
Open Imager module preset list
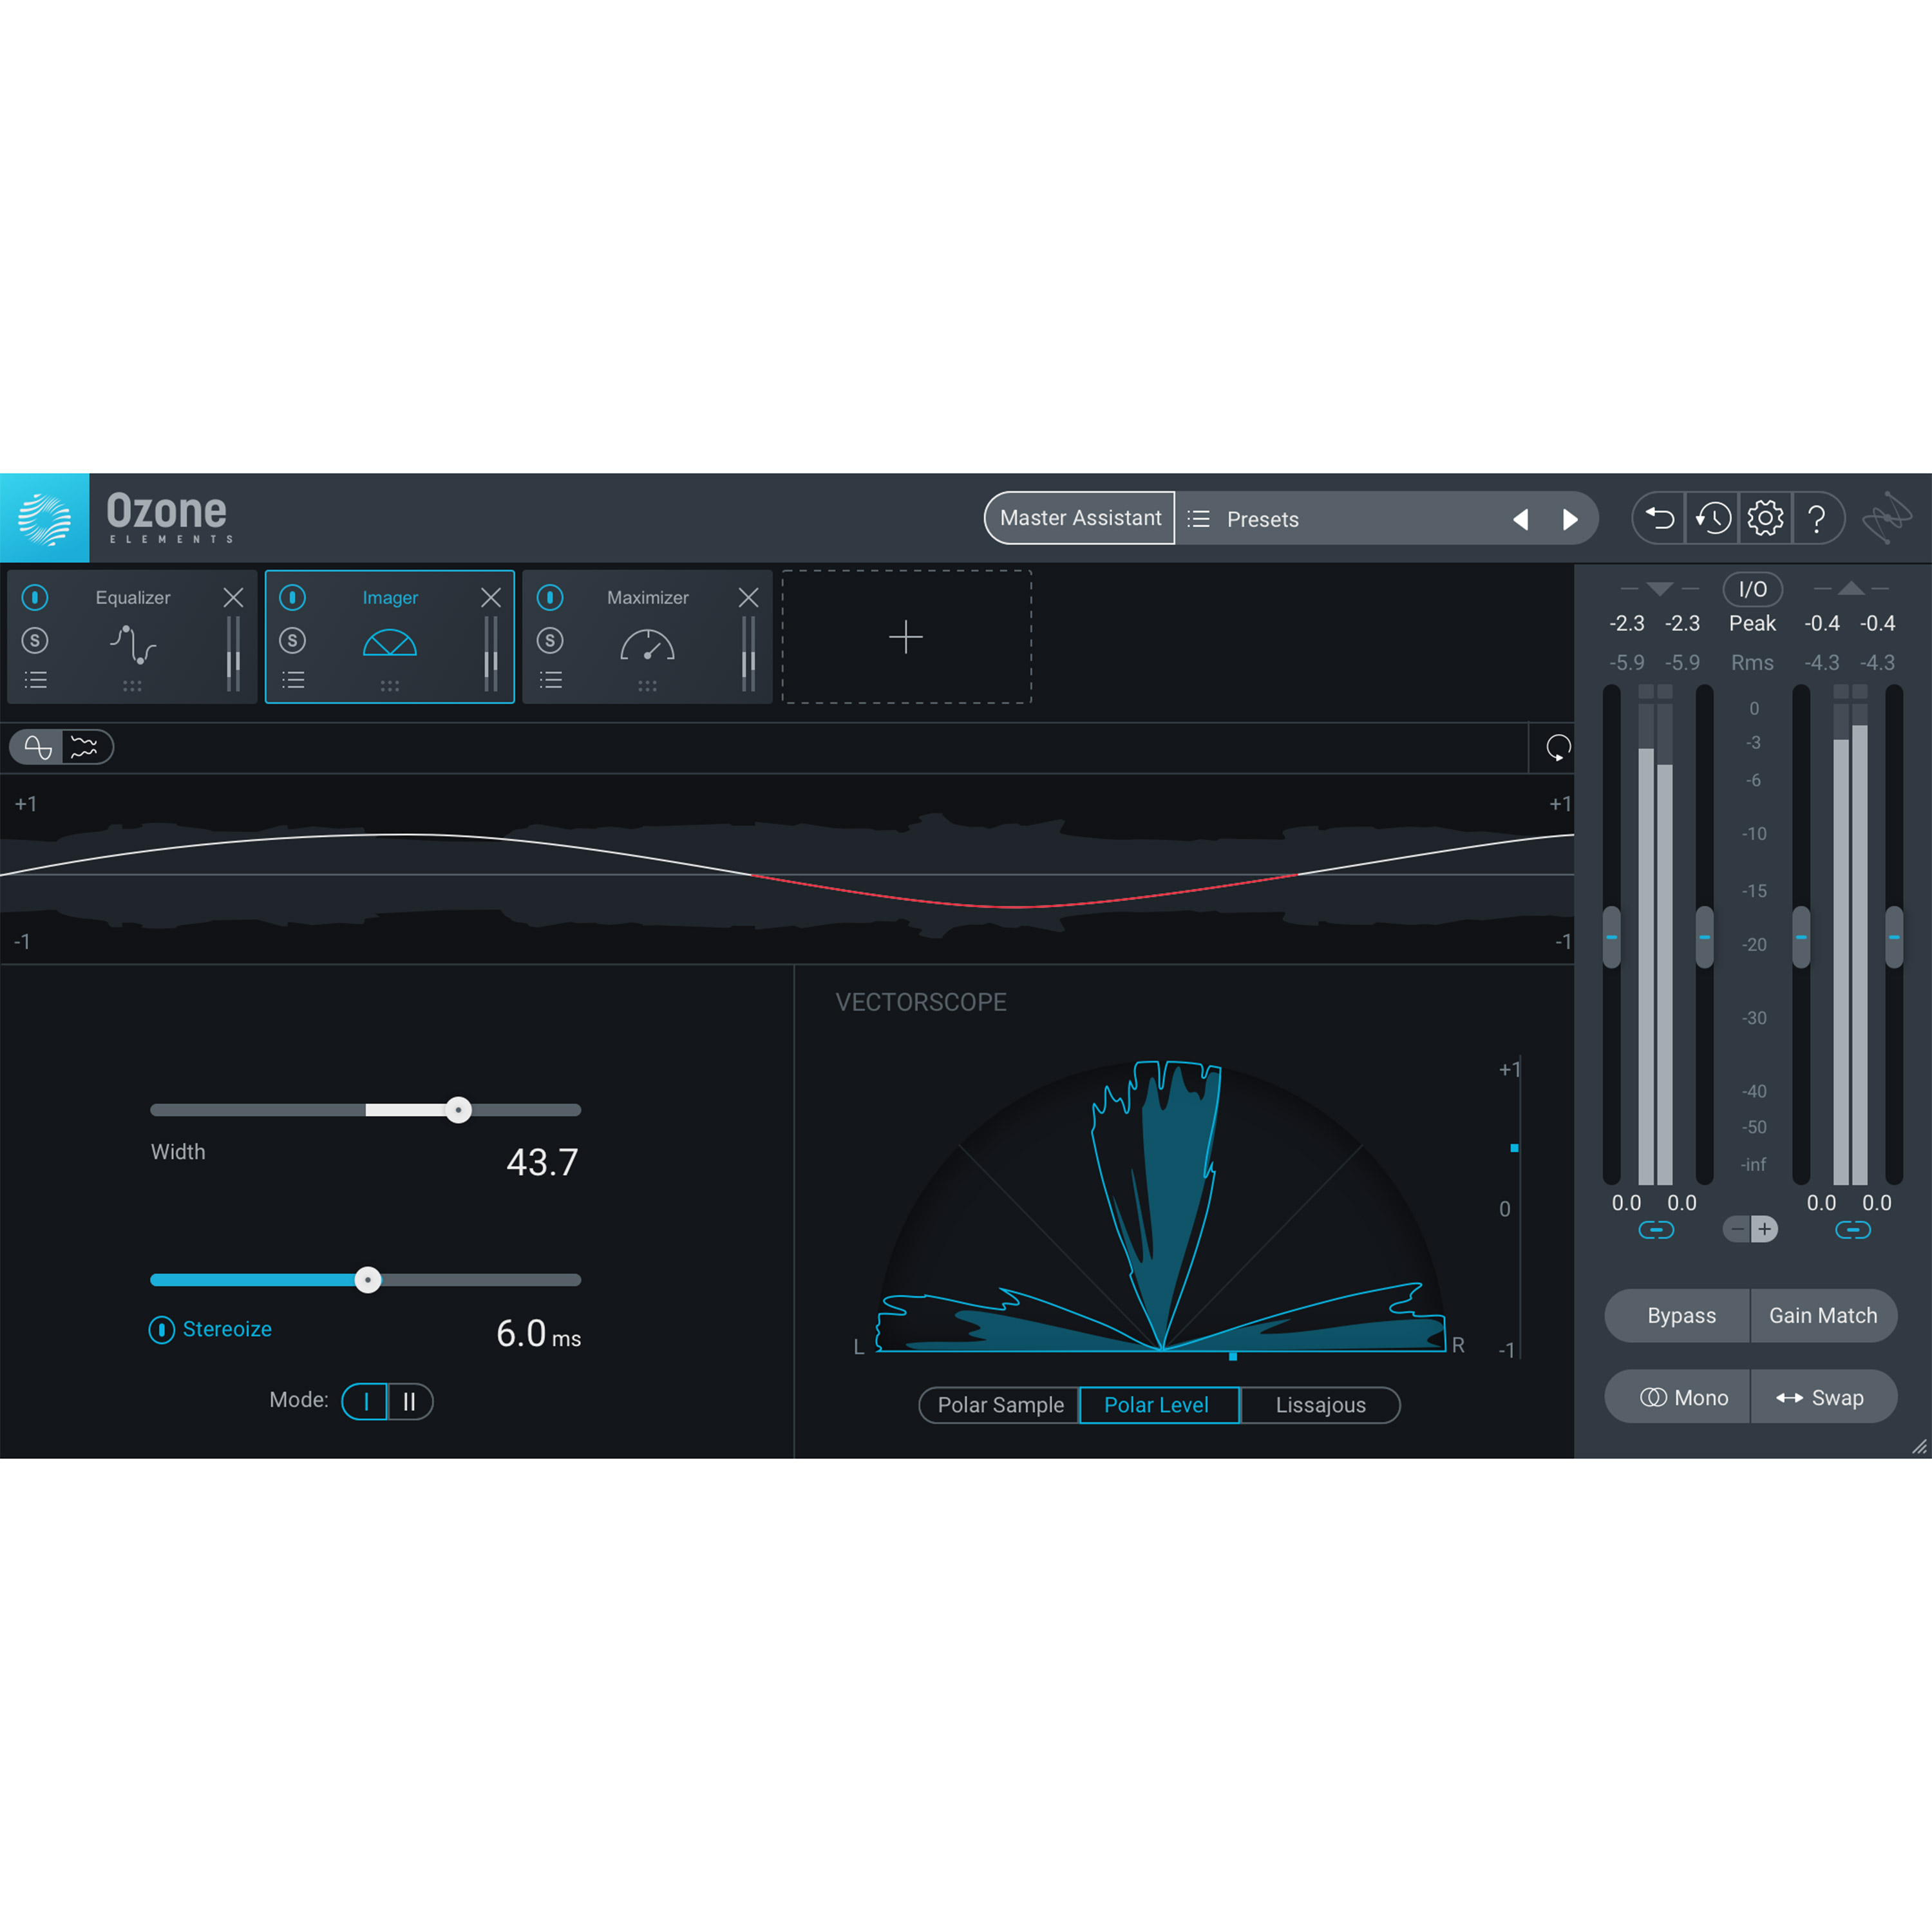click(x=293, y=680)
